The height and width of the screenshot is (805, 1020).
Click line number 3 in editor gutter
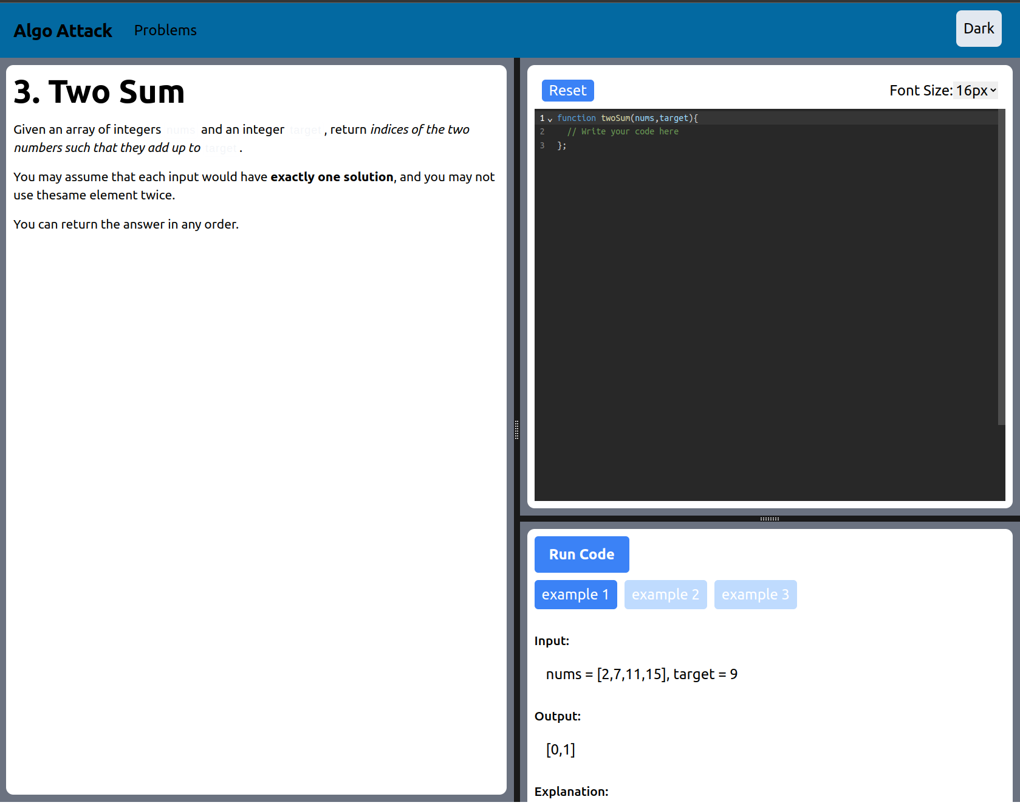coord(542,145)
